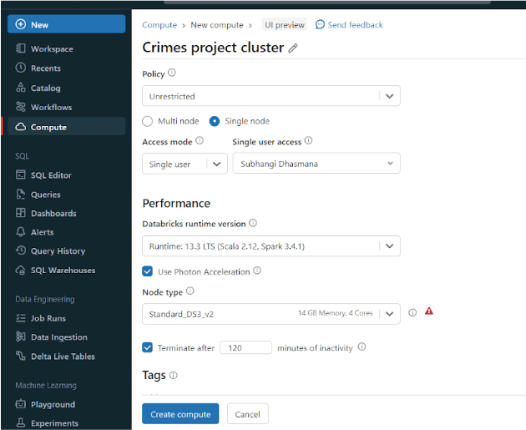Expand the Policy Unrestricted dropdown
The image size is (526, 430).
tap(271, 96)
